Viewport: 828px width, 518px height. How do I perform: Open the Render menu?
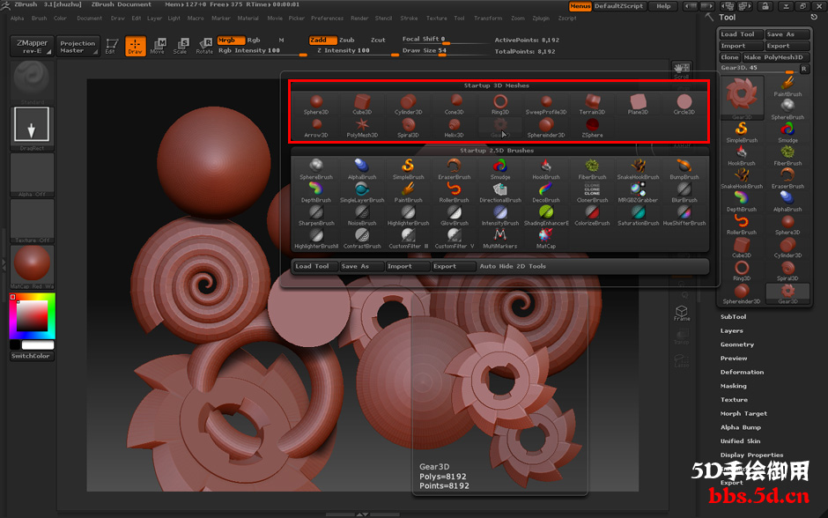(359, 18)
